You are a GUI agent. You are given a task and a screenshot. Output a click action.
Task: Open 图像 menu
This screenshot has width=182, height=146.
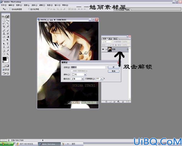[19, 5]
